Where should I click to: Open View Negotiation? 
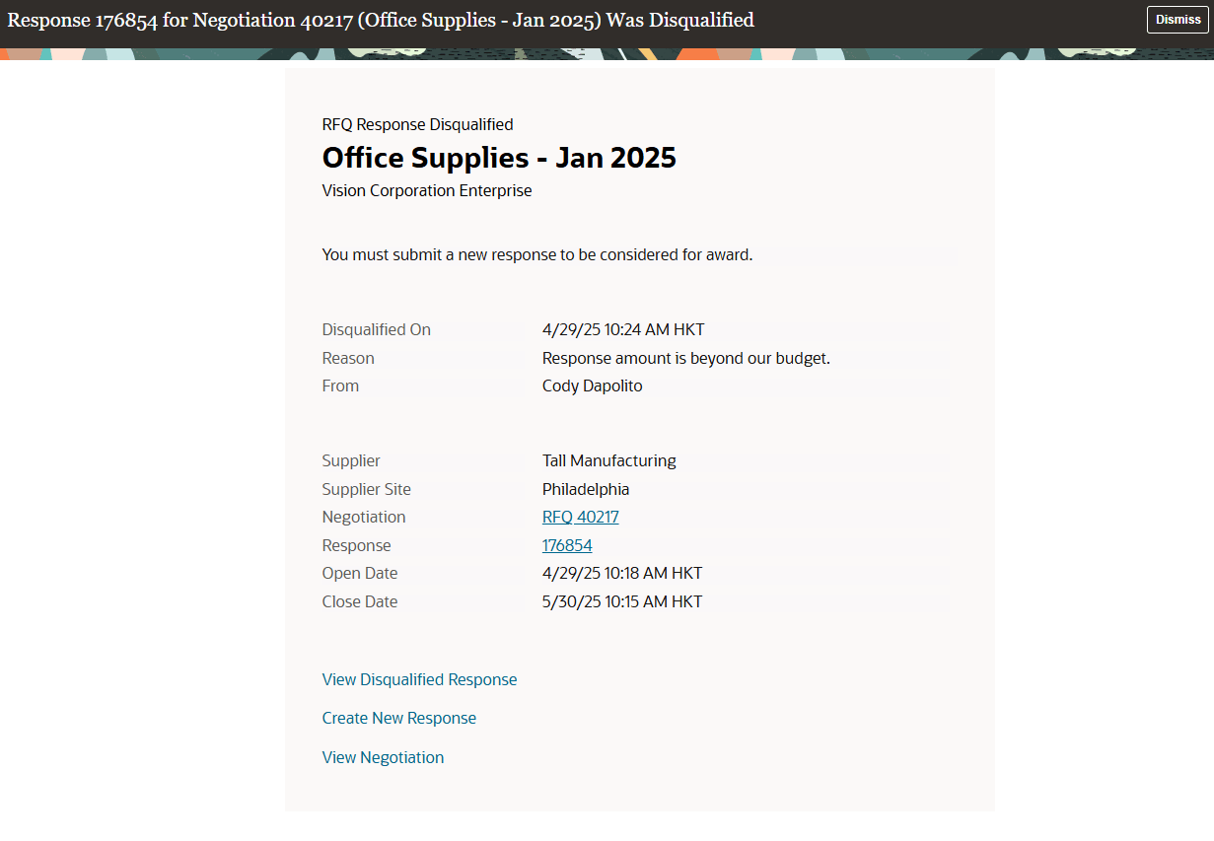click(x=383, y=756)
